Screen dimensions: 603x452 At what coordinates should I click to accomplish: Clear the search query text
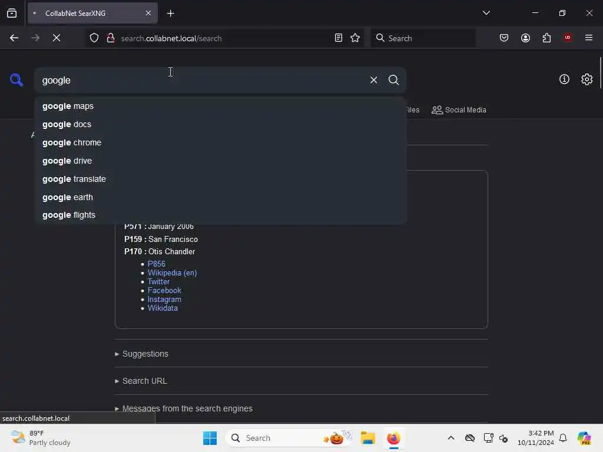[373, 80]
